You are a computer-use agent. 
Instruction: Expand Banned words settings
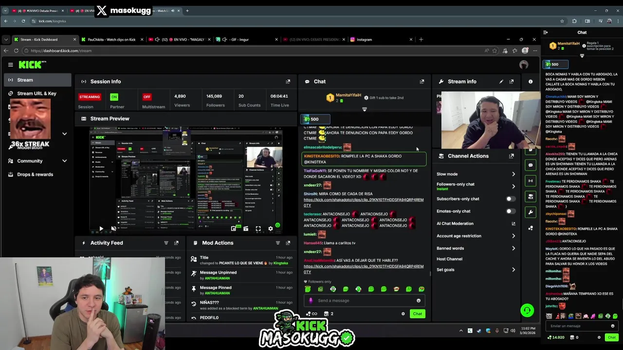pos(513,248)
